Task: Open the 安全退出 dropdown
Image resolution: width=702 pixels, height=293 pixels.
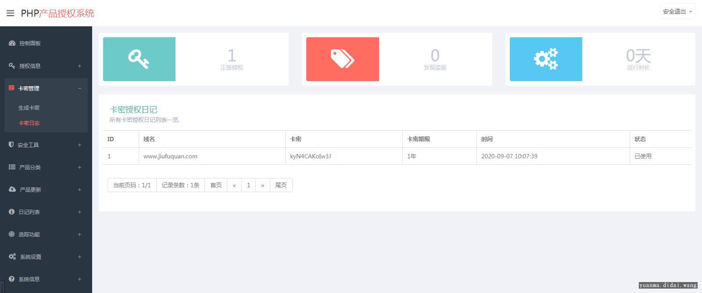Action: 677,12
